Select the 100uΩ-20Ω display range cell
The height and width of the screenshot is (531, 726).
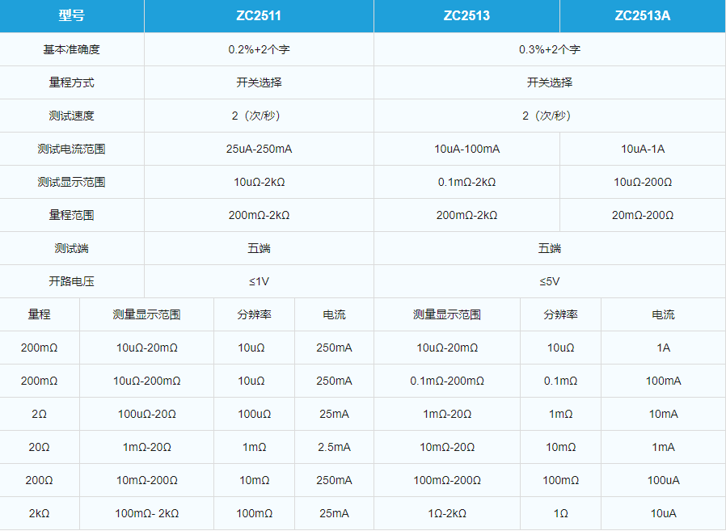(x=147, y=415)
